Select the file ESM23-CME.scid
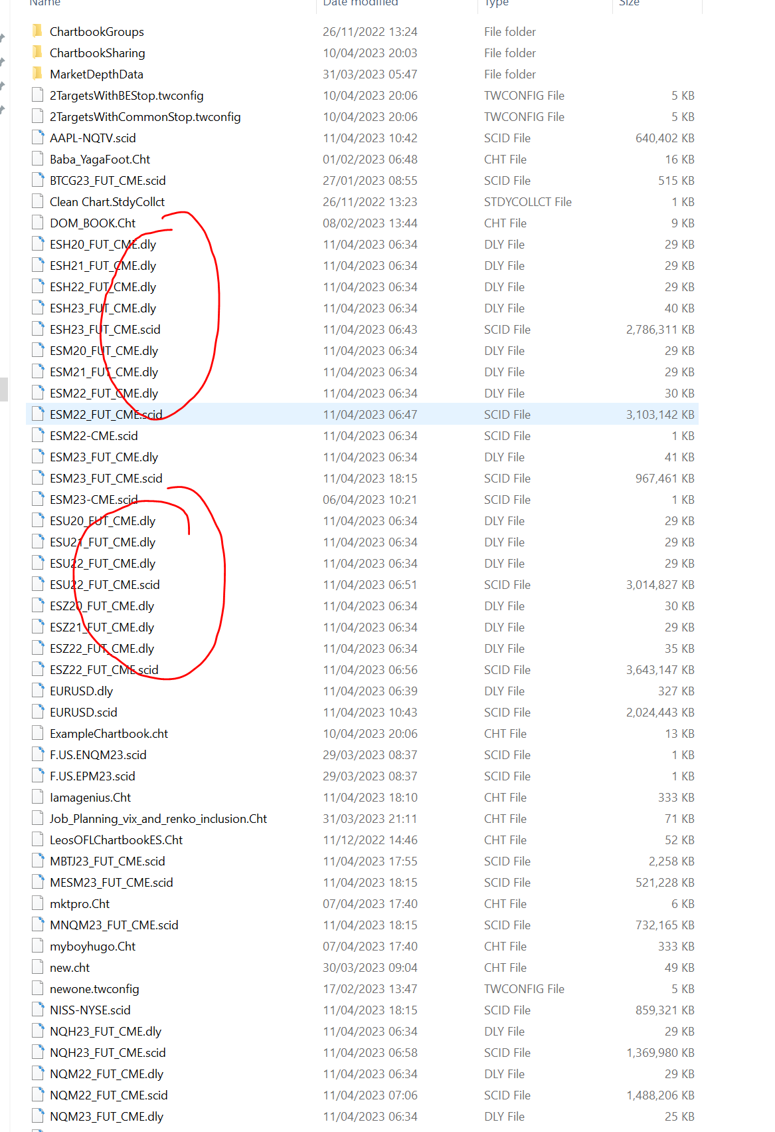The image size is (775, 1132). coord(94,499)
